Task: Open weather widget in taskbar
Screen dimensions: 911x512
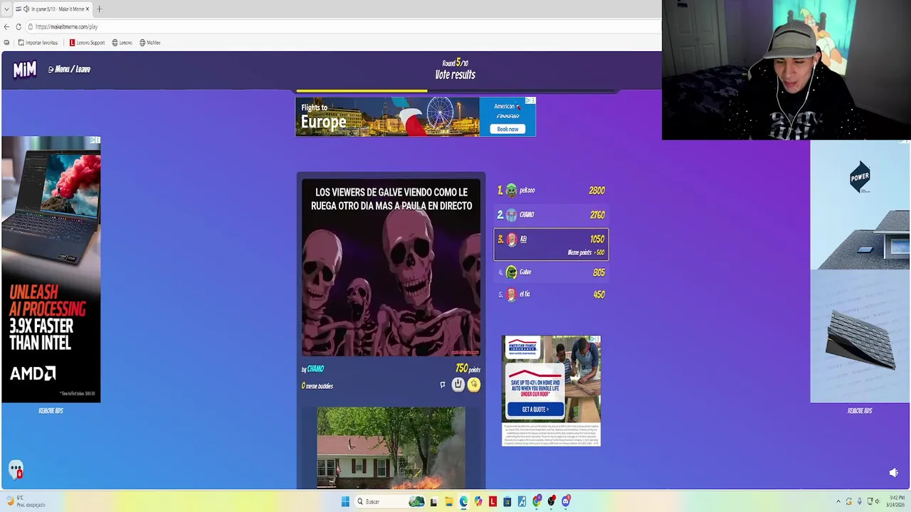Action: (x=25, y=501)
